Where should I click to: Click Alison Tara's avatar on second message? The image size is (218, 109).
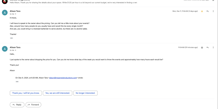(5, 49)
